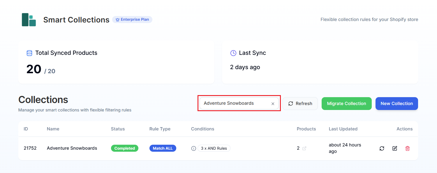Select the Completed status badge
Image resolution: width=437 pixels, height=173 pixels.
point(125,148)
